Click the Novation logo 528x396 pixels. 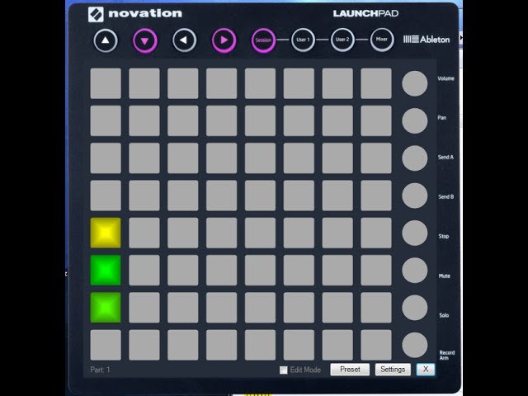[135, 14]
